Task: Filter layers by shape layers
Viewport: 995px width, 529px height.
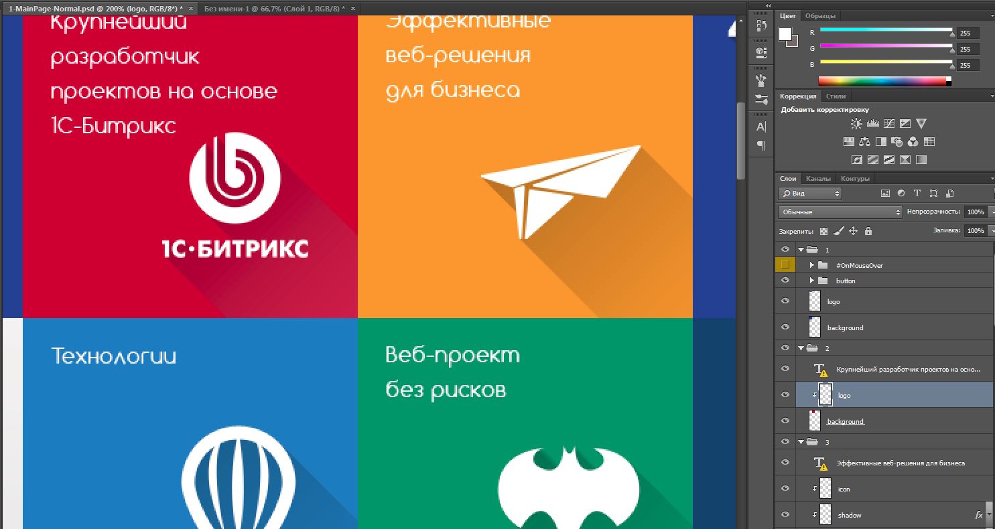Action: point(933,194)
